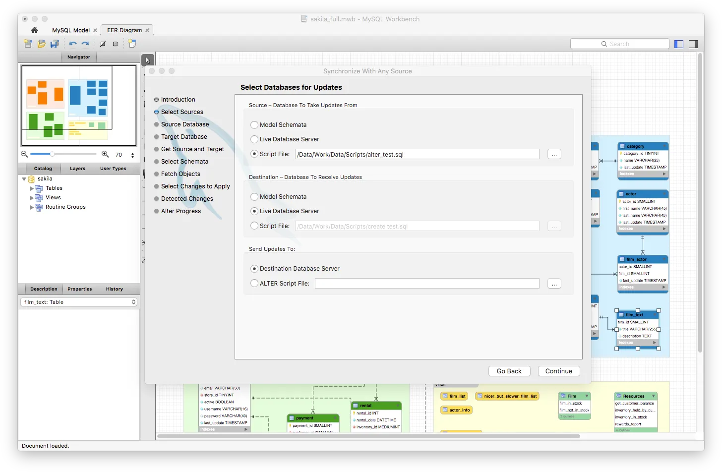Choose ALTER Script File for updates

click(254, 284)
